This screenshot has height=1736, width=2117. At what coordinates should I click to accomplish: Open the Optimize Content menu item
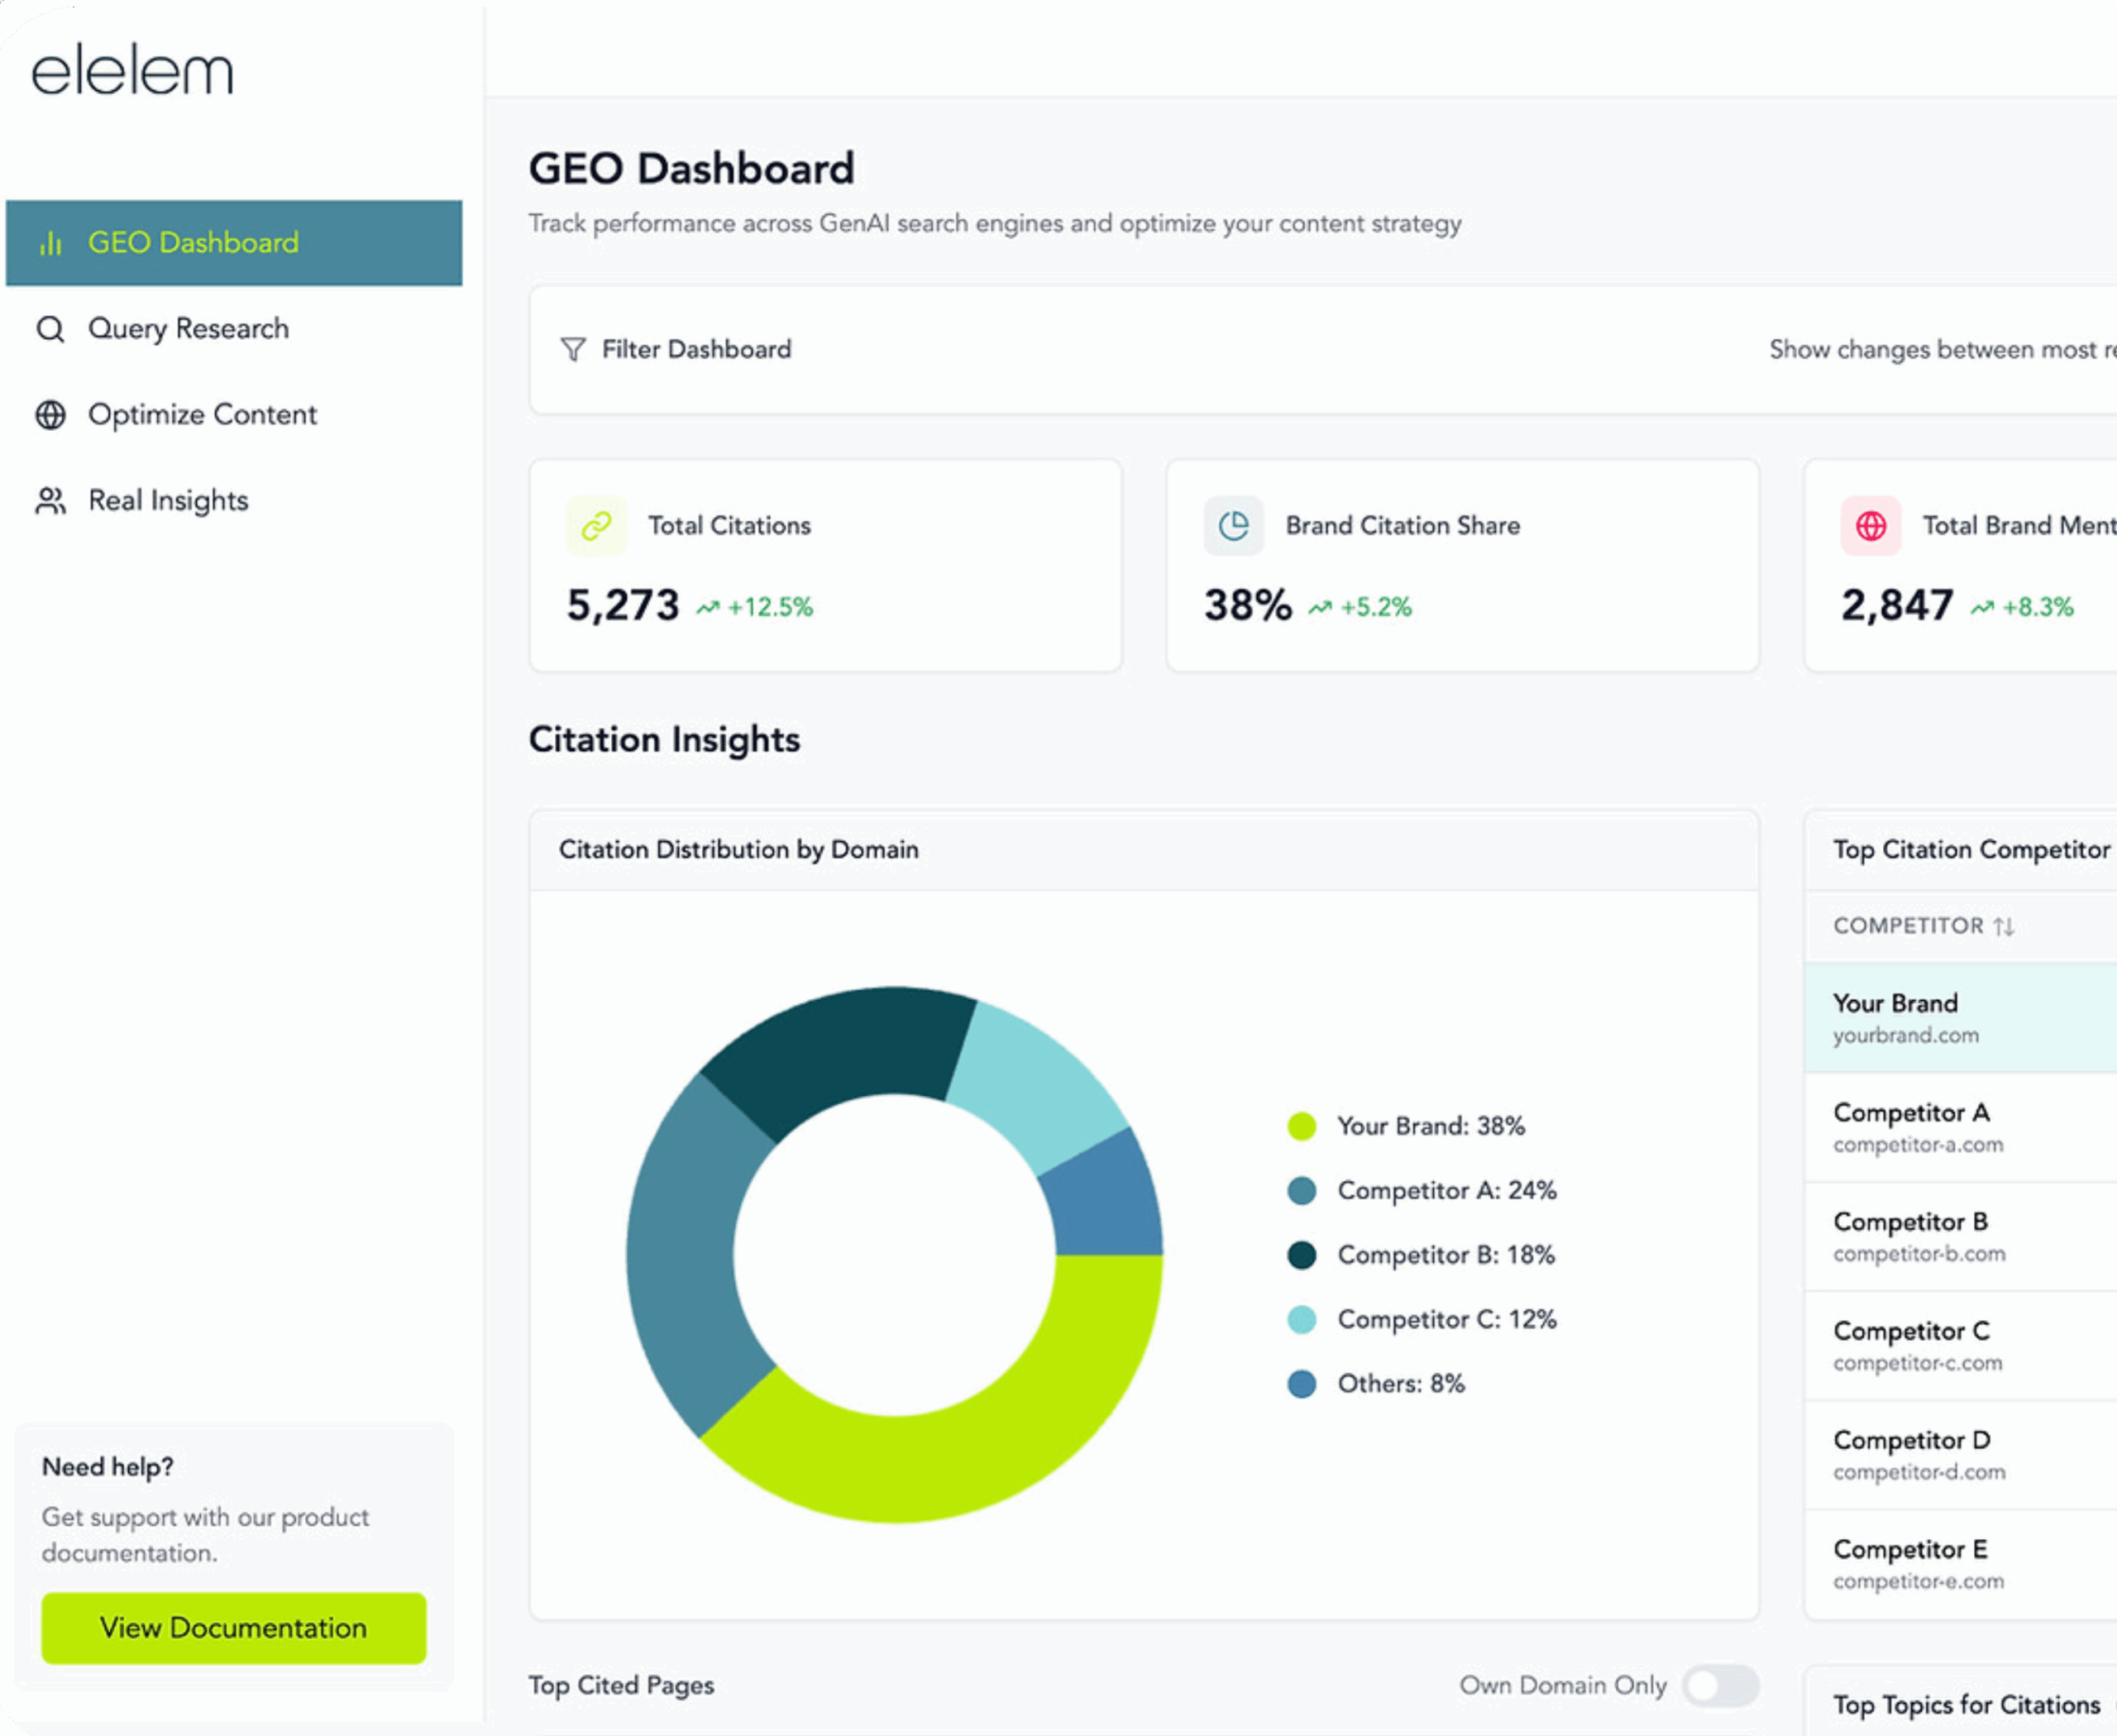202,415
